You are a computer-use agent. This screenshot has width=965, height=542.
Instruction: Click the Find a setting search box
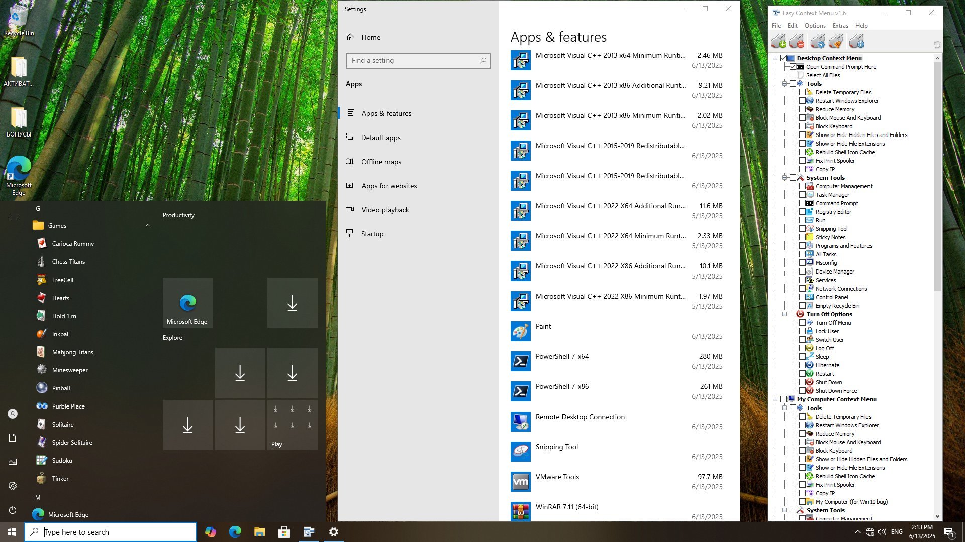point(418,61)
